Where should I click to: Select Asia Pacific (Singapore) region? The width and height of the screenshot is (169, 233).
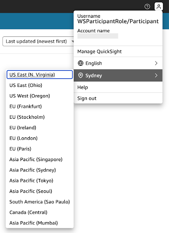point(40,159)
